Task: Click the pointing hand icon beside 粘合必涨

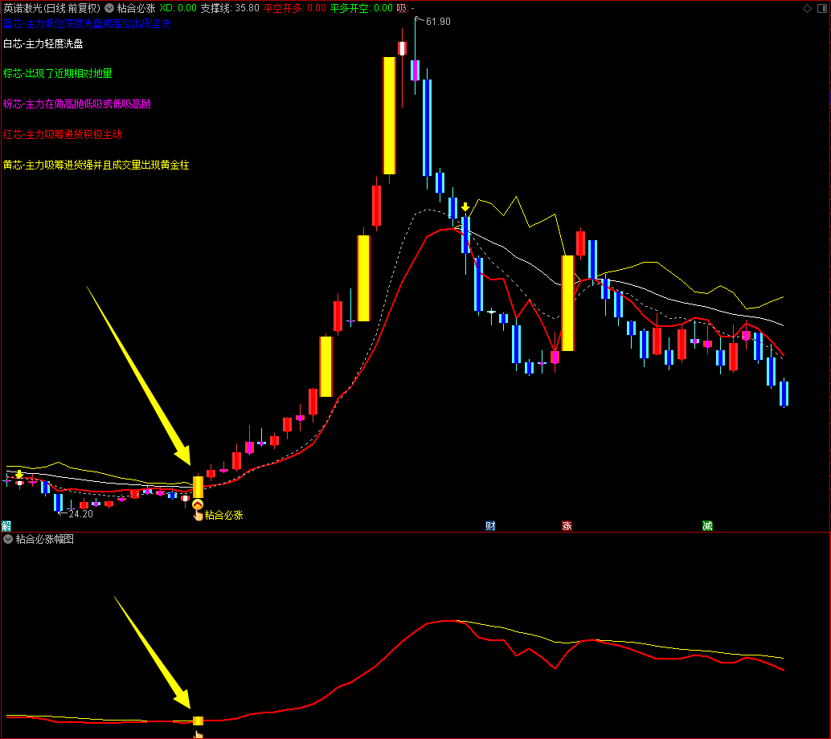Action: click(199, 516)
